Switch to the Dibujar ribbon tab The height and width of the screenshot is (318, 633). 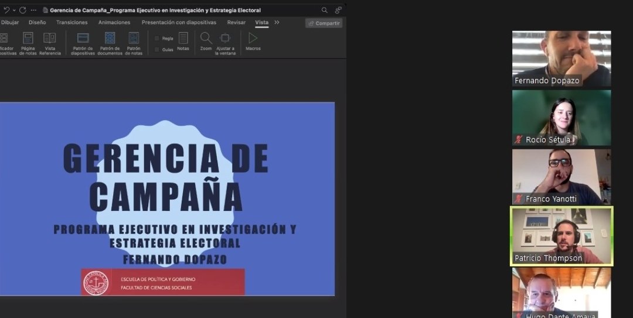pos(10,22)
